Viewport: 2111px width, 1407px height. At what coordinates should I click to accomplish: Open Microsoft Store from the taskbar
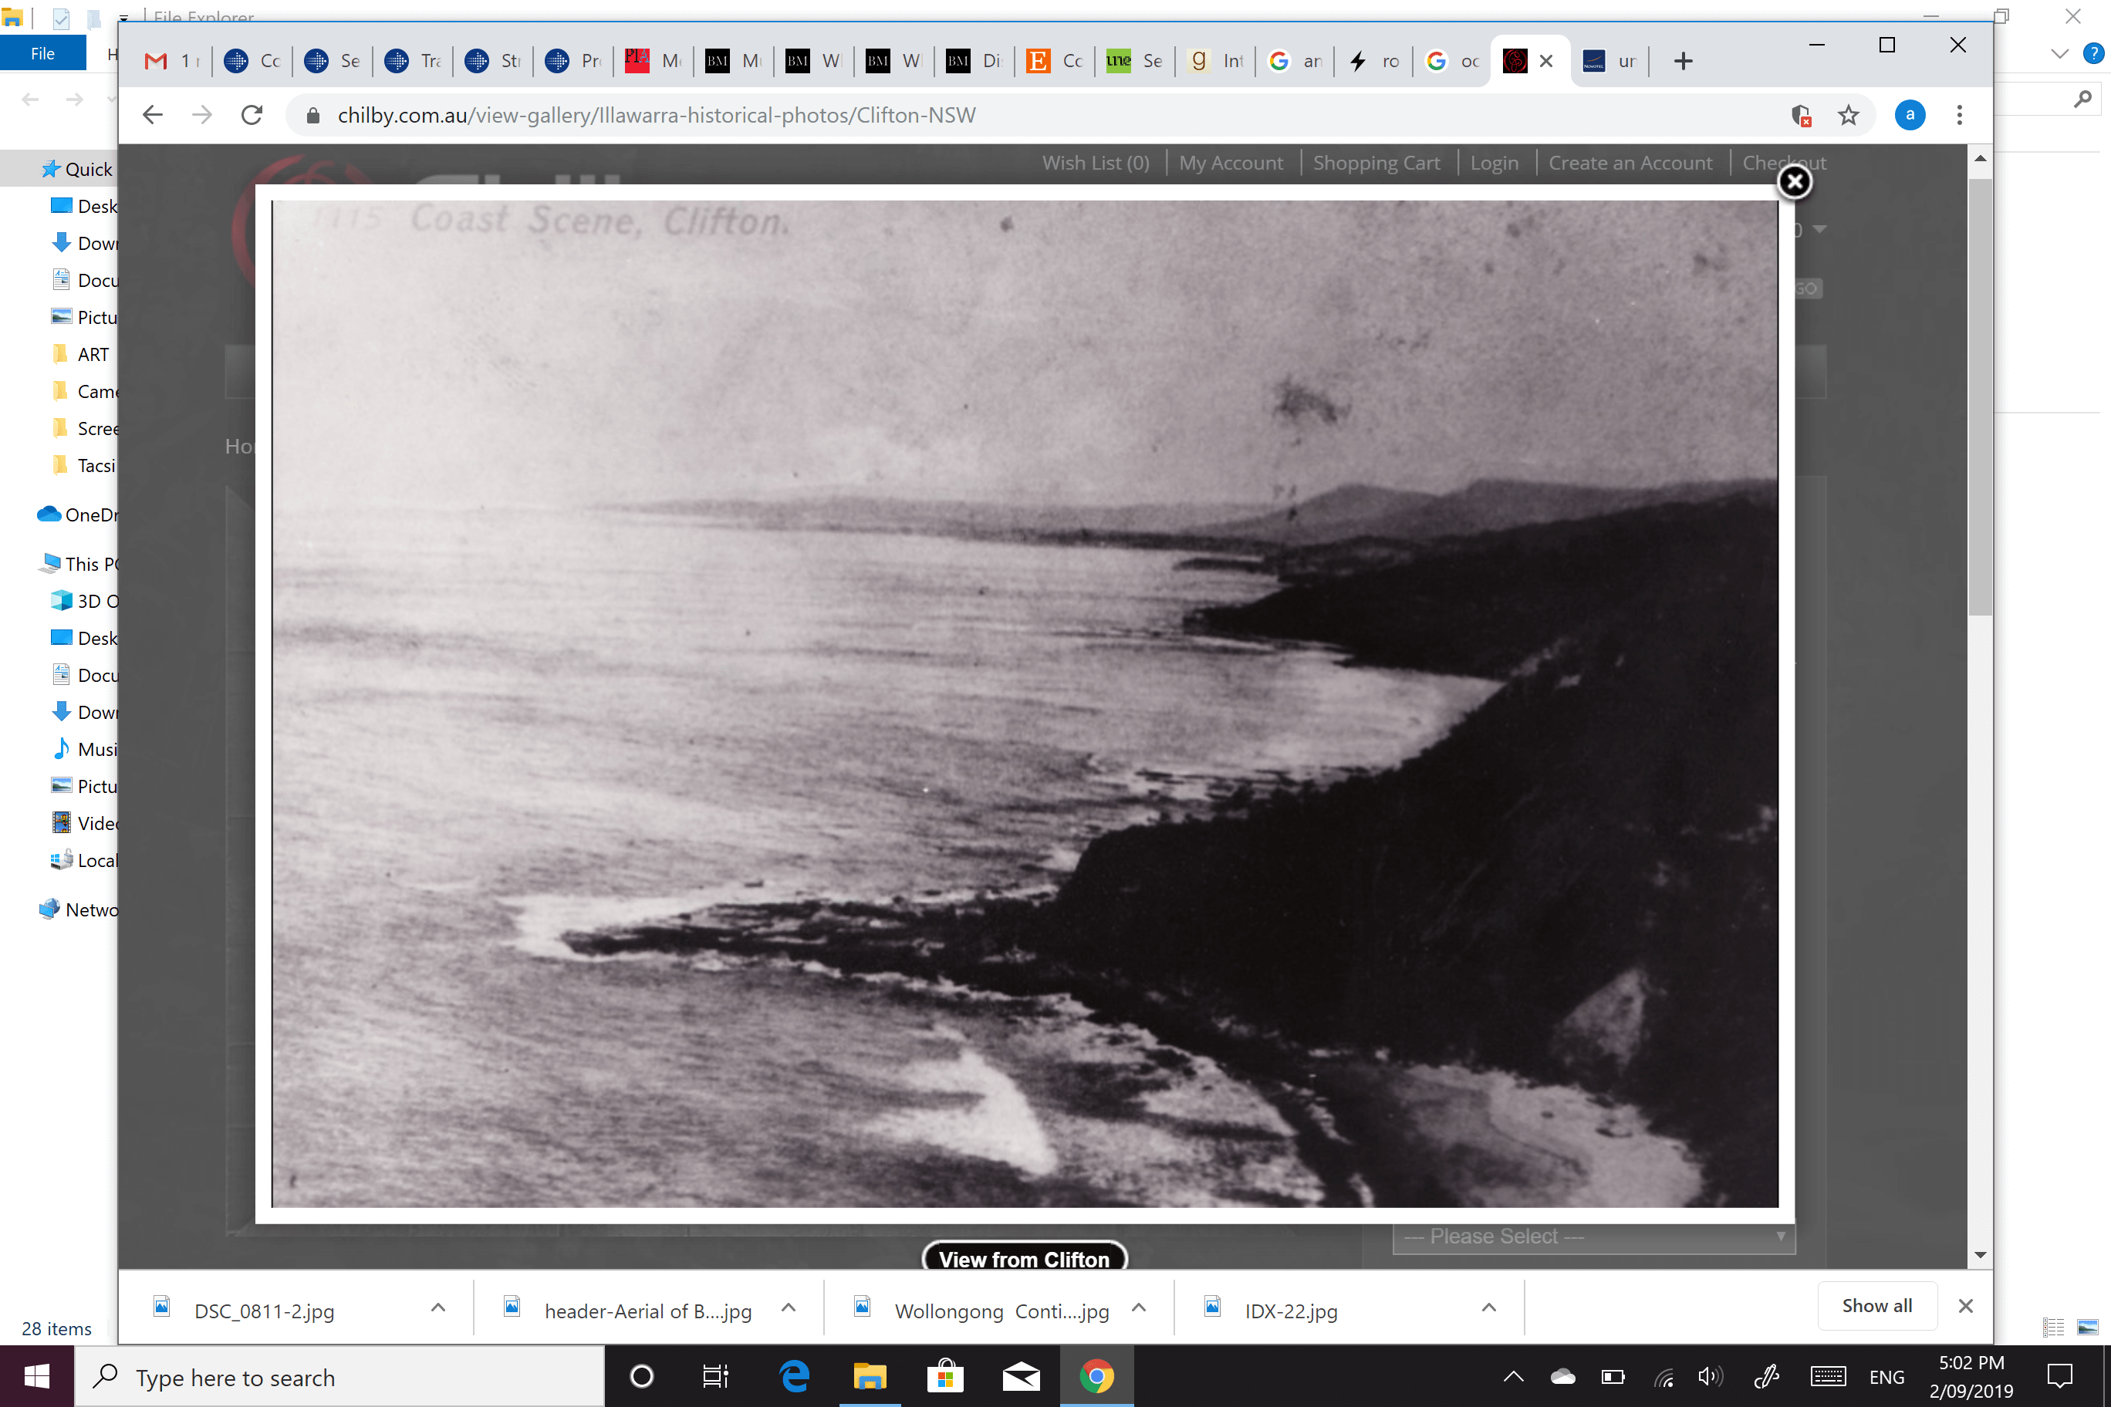(945, 1375)
